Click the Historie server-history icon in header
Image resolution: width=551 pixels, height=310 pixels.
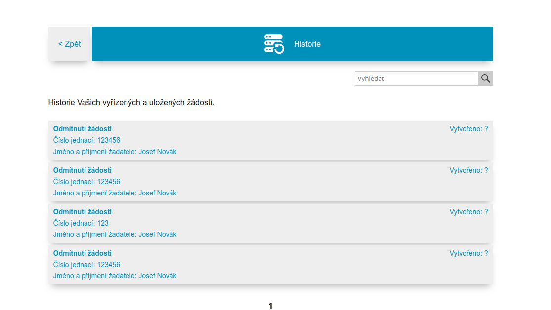tap(274, 44)
